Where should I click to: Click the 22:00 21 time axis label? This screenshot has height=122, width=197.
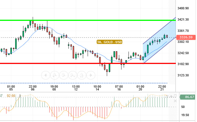click(x=162, y=88)
